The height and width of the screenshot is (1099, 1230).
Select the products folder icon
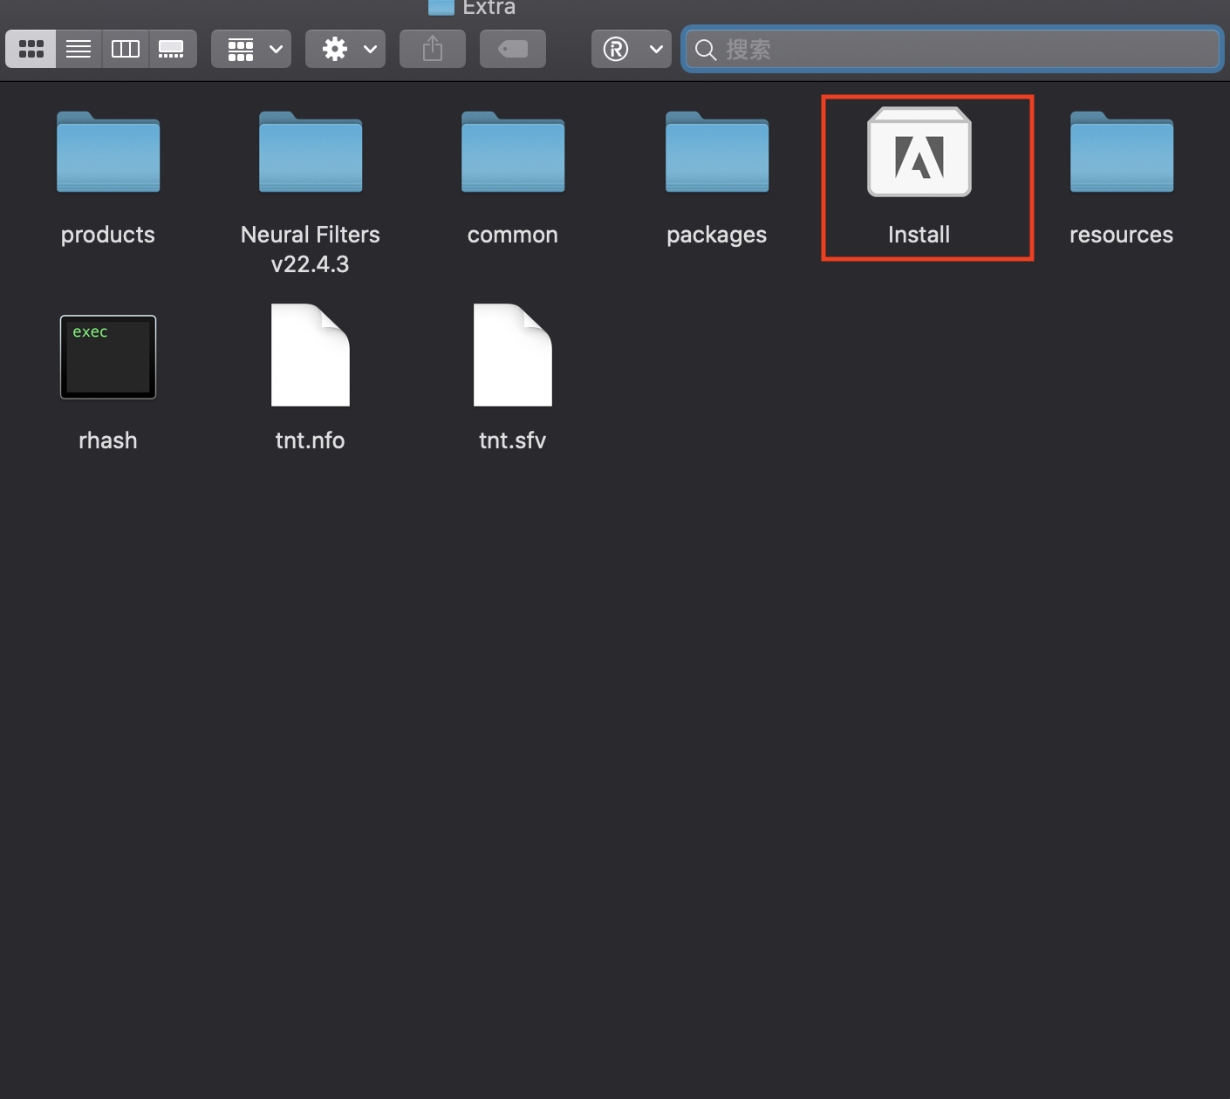pos(108,152)
